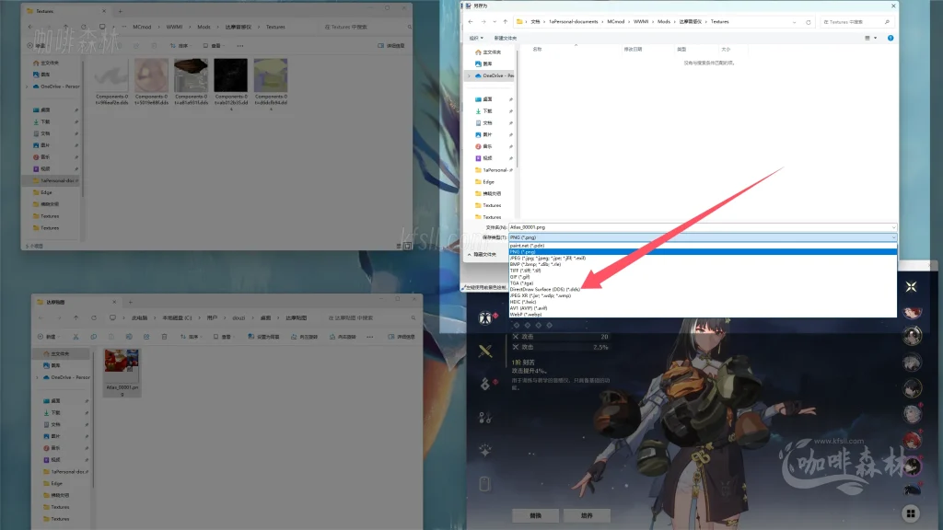Click the new folder button in Save As
Image resolution: width=943 pixels, height=530 pixels.
pos(506,38)
